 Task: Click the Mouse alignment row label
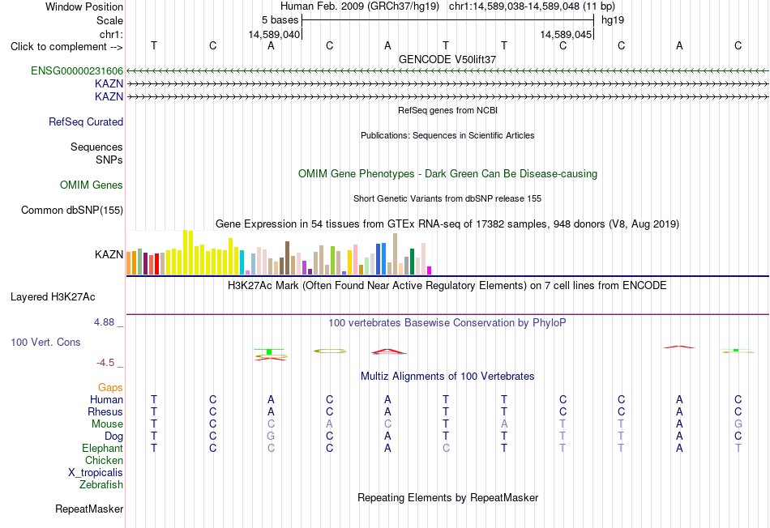(107, 424)
